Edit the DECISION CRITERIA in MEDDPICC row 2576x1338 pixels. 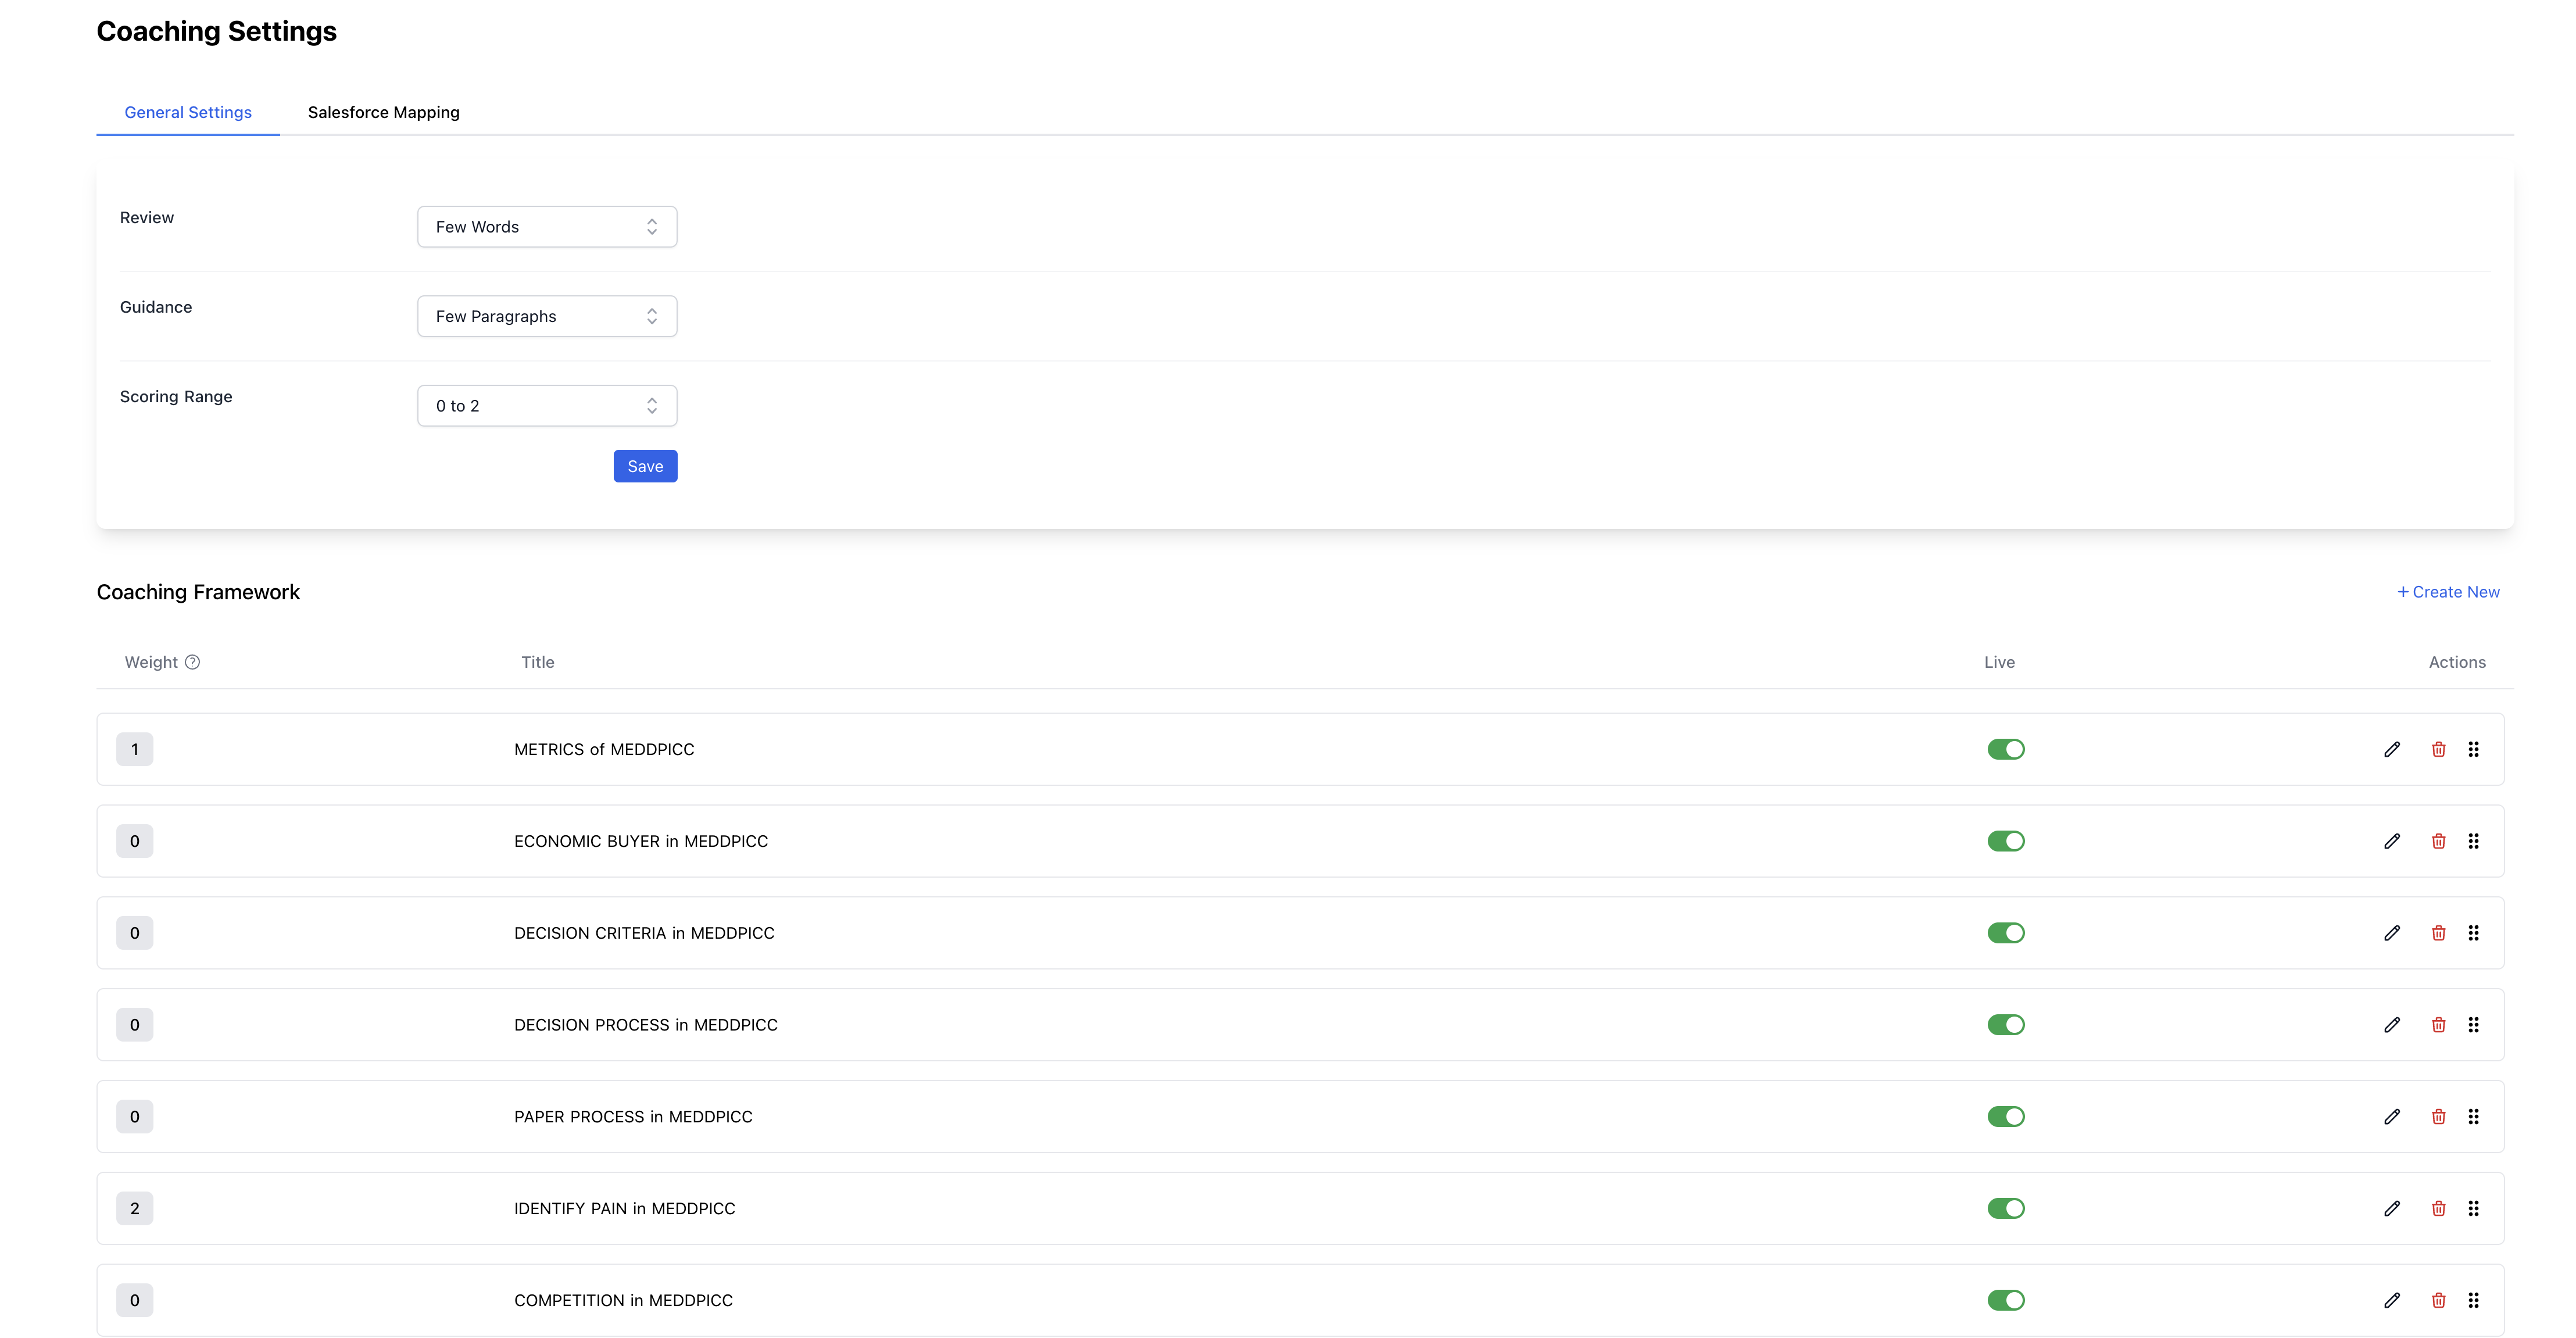tap(2392, 933)
